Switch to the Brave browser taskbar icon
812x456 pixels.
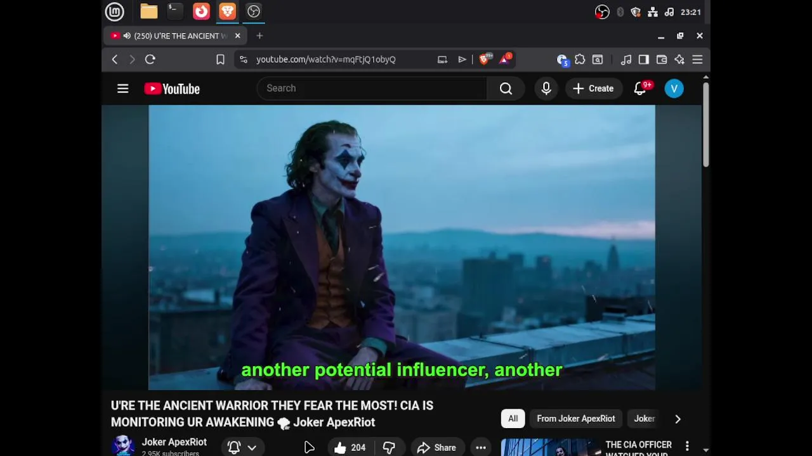227,11
